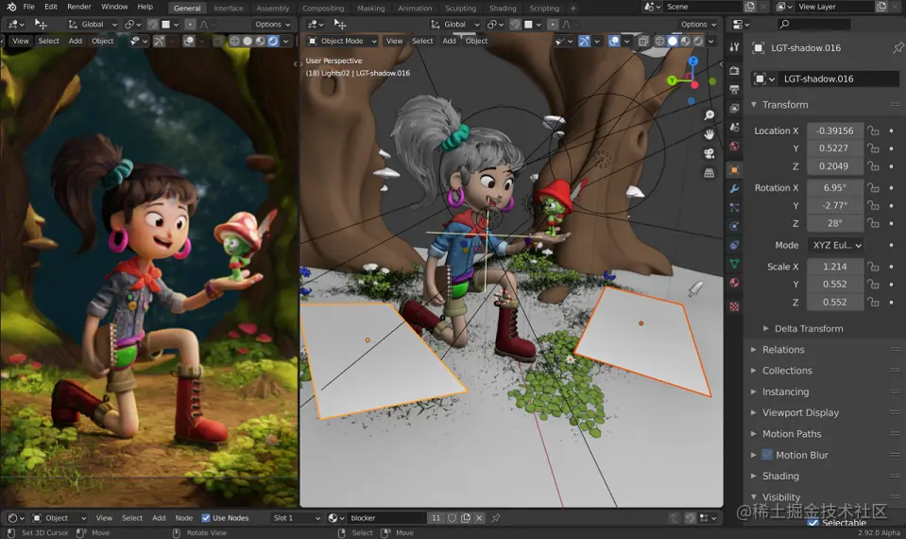The image size is (906, 539).
Task: Edit the LGT-shadow.016 object name field
Action: (838, 78)
